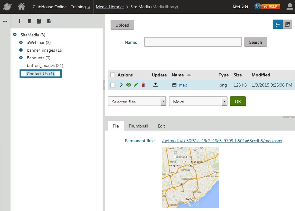Open the map.aspx permanent link
The height and width of the screenshot is (211, 295).
coord(222,141)
